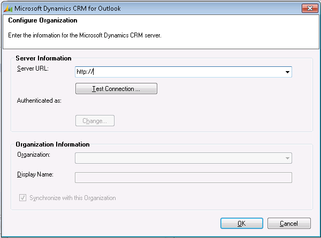Click the Display Name label
The width and height of the screenshot is (321, 238).
point(35,174)
